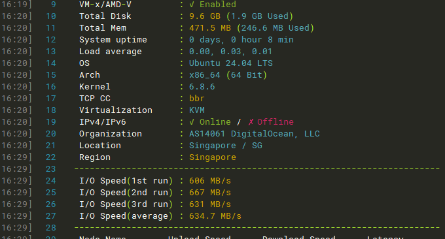Click 'I/O Speed(1st run)' label

coord(126,181)
